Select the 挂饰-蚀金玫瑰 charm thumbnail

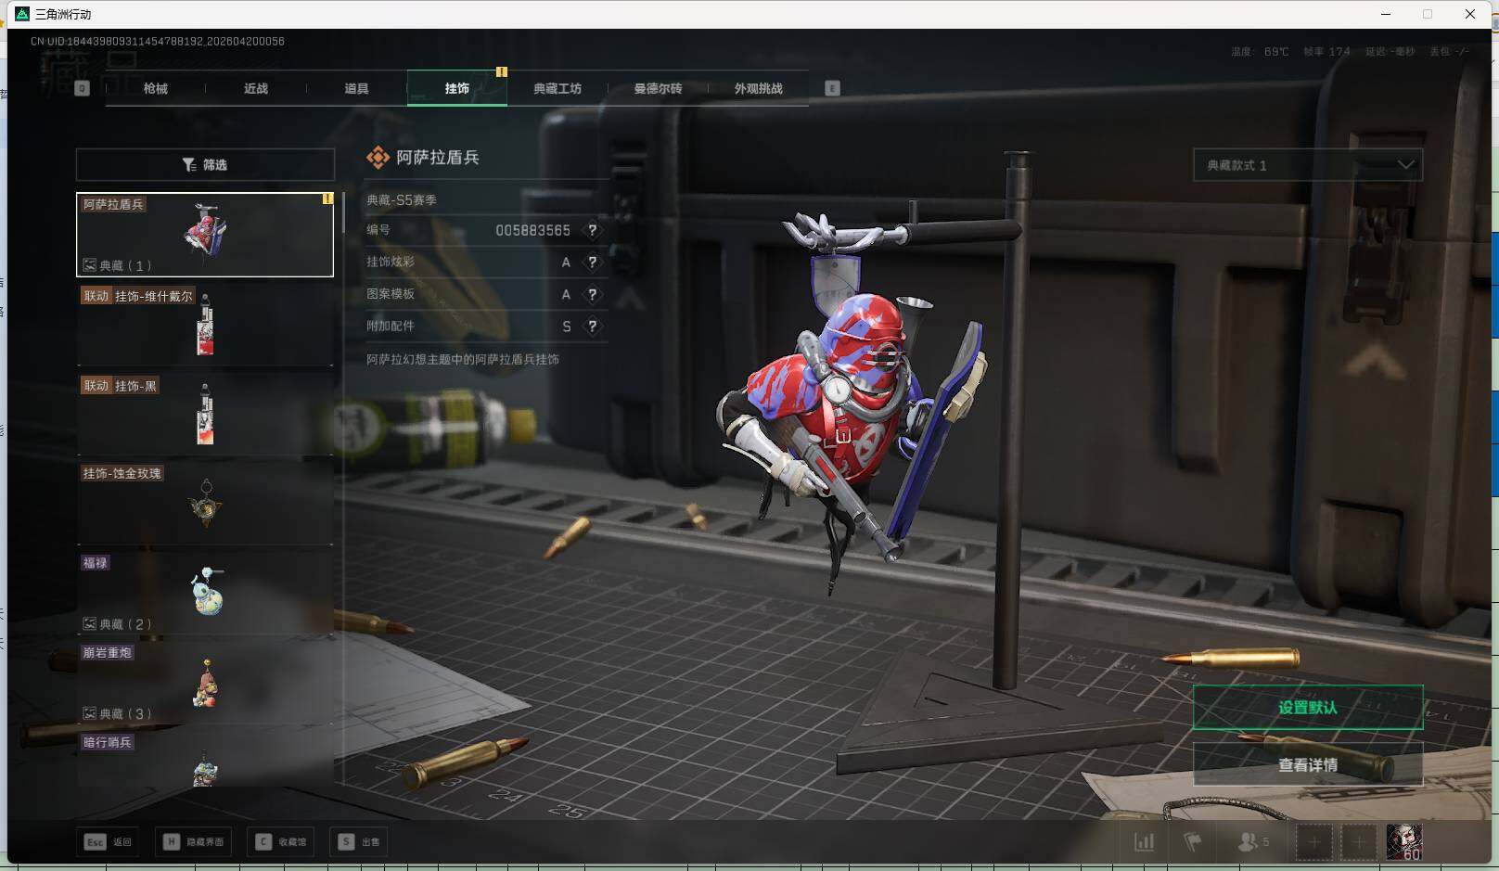point(205,504)
